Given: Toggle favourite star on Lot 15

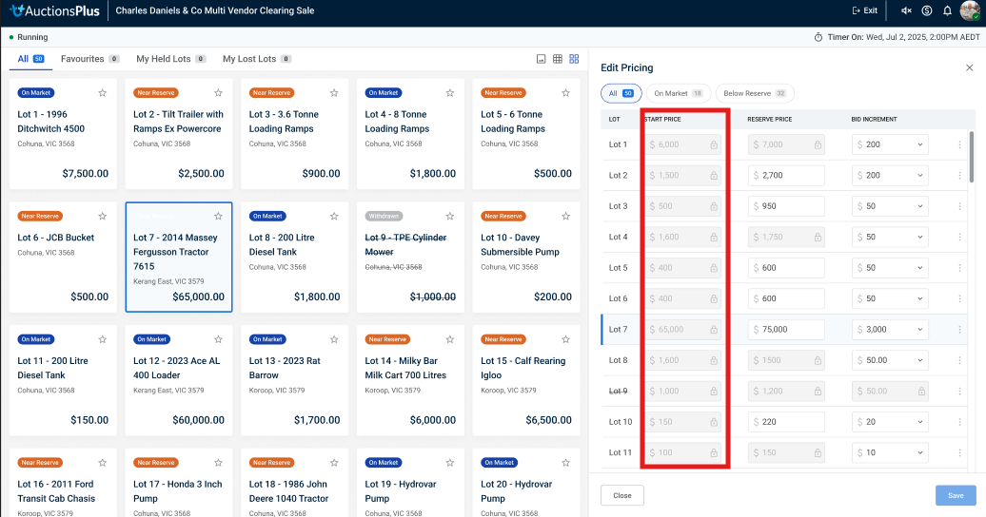Looking at the screenshot, I should 565,340.
